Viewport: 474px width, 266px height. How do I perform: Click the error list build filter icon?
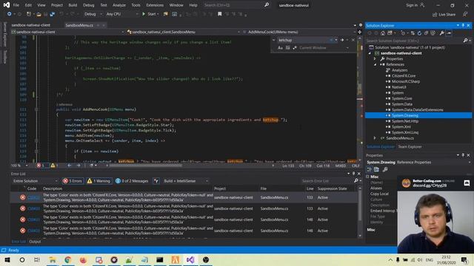click(x=156, y=181)
